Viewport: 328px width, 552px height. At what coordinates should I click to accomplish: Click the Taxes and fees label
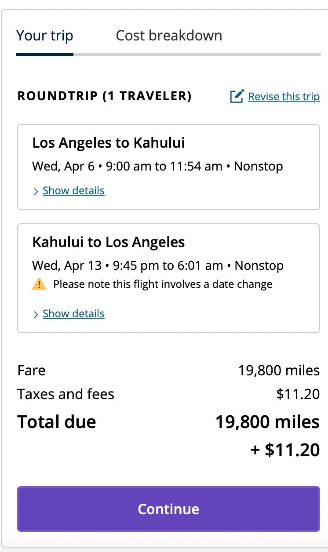coord(66,394)
